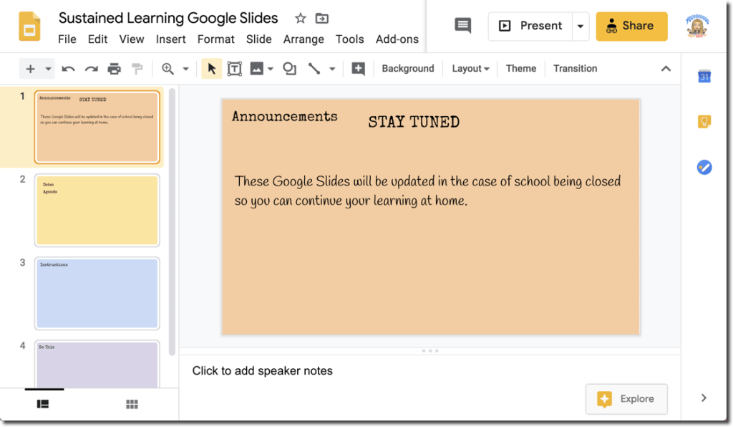The width and height of the screenshot is (733, 427).
Task: Select the paint format roller icon
Action: pyautogui.click(x=137, y=69)
